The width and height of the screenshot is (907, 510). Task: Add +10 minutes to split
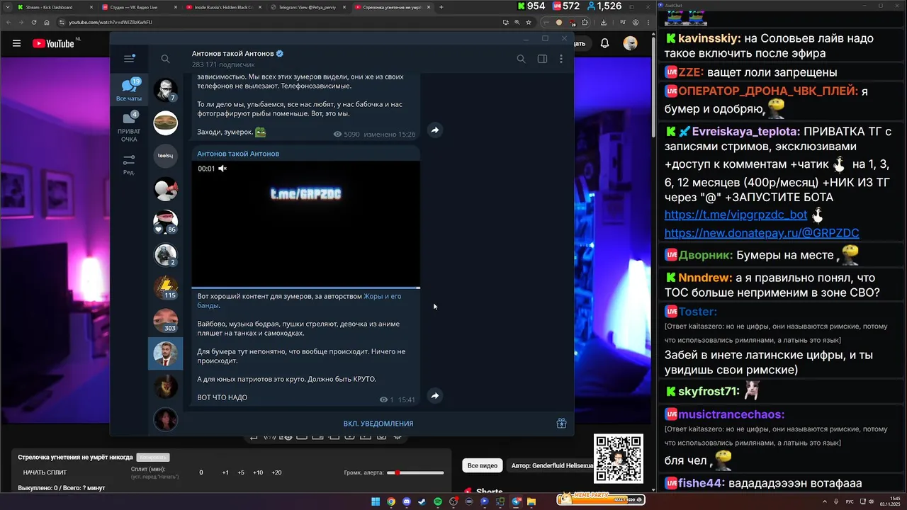pyautogui.click(x=258, y=472)
